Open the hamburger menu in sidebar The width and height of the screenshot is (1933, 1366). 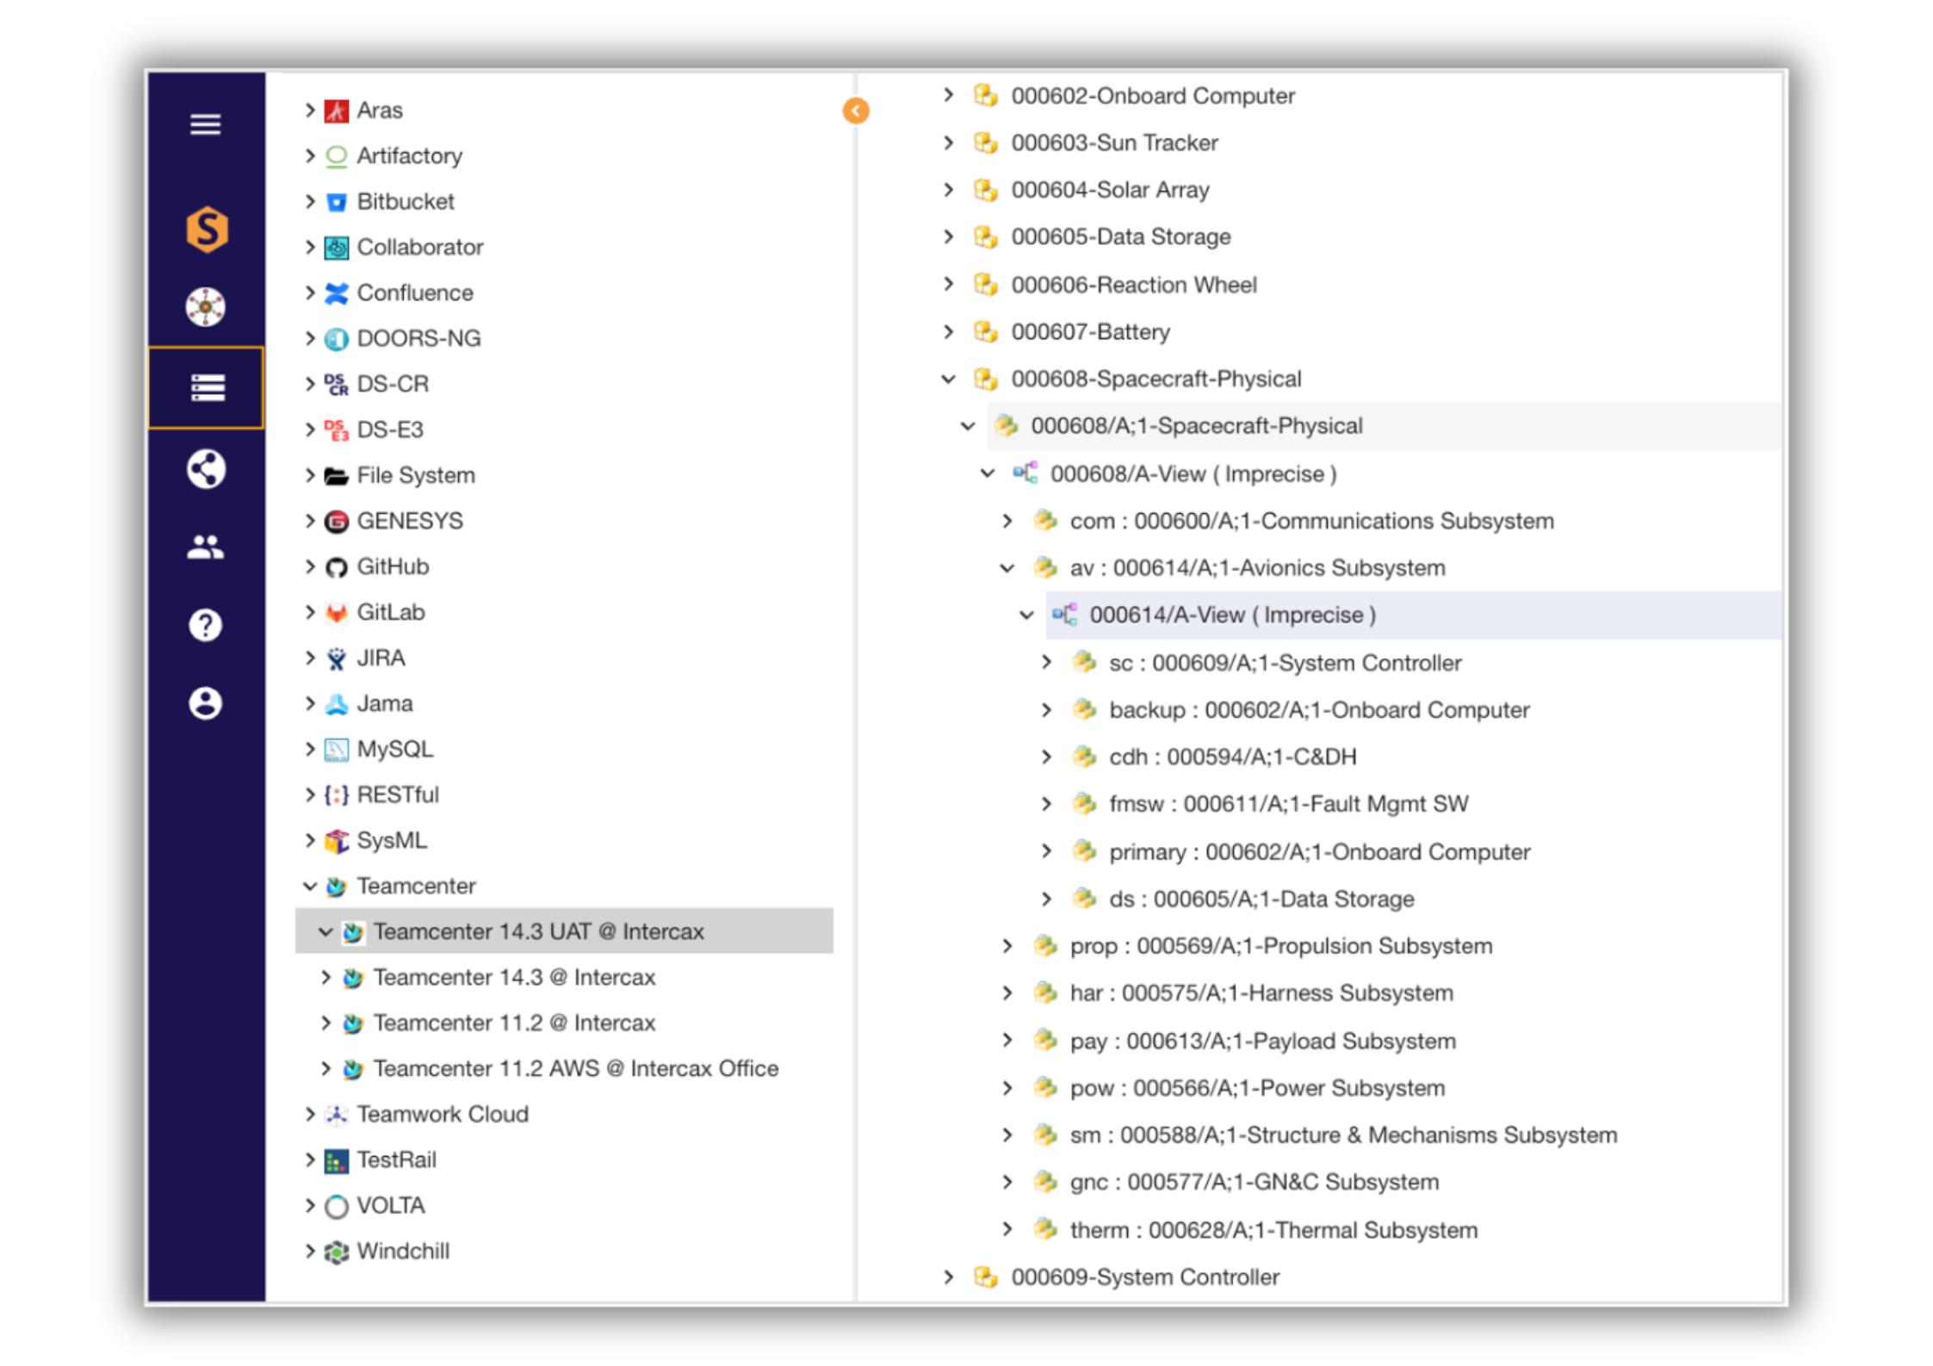pos(205,125)
